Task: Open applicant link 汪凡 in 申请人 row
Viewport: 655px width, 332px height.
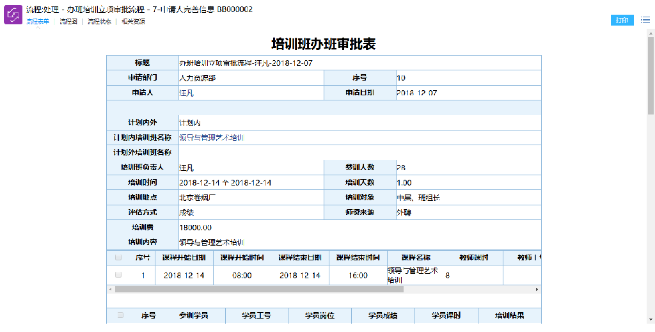Action: coord(186,93)
